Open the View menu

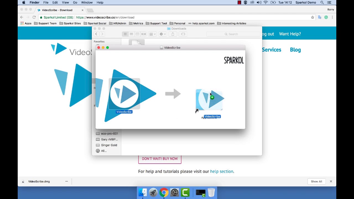(65, 2)
